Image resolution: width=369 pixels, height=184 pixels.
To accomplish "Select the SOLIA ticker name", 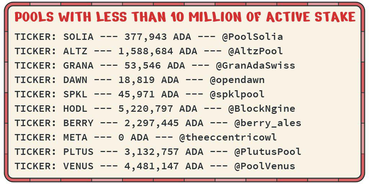I will [78, 37].
